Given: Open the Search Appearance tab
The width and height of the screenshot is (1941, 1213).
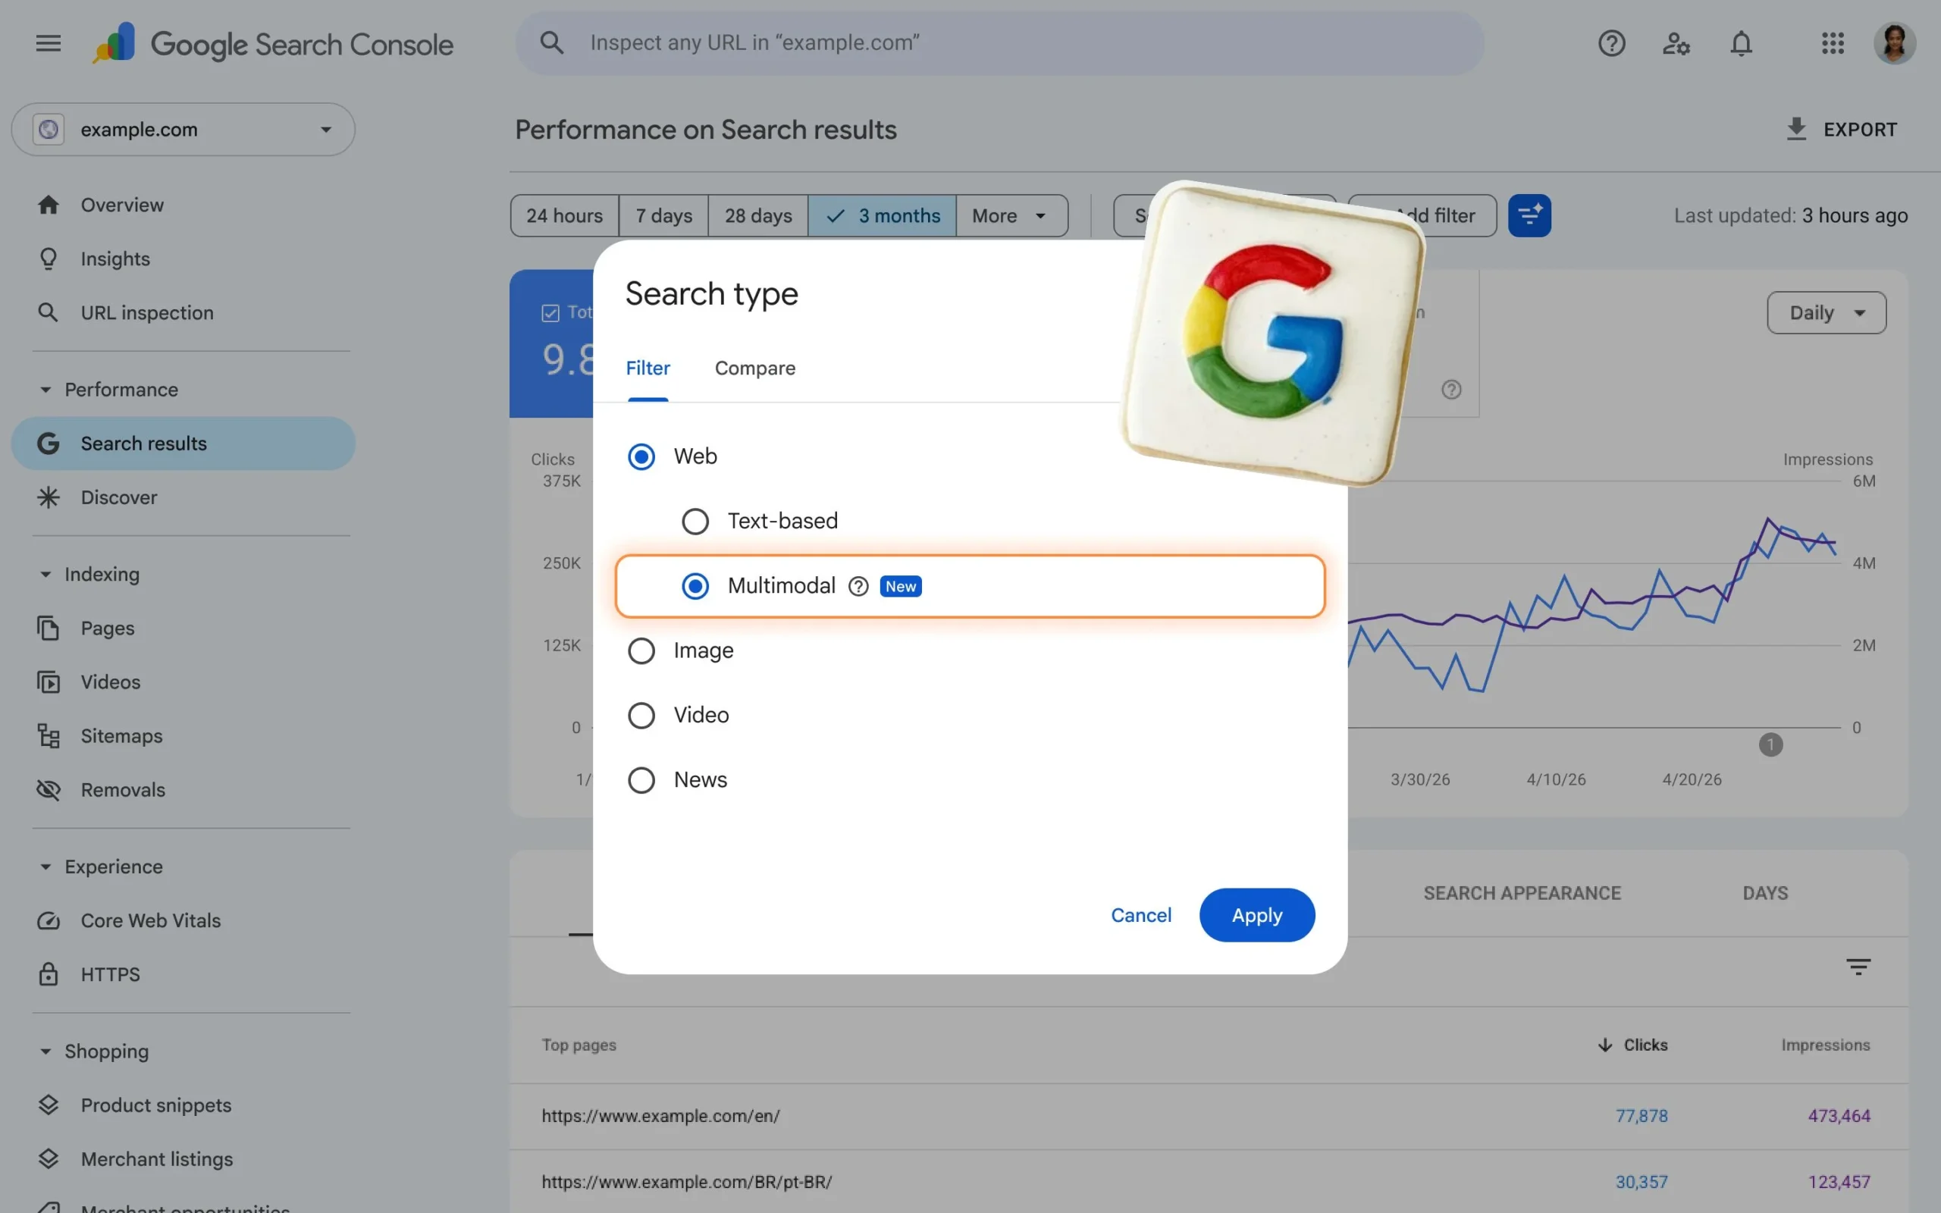Looking at the screenshot, I should [1522, 893].
